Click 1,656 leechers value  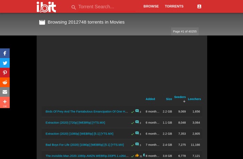point(196,111)
